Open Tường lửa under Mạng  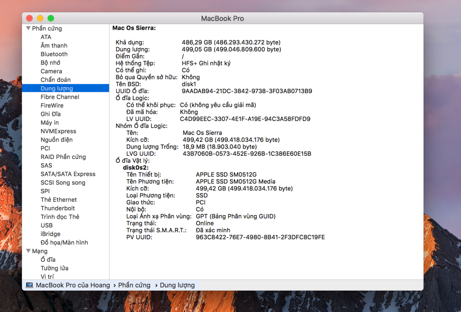point(54,268)
